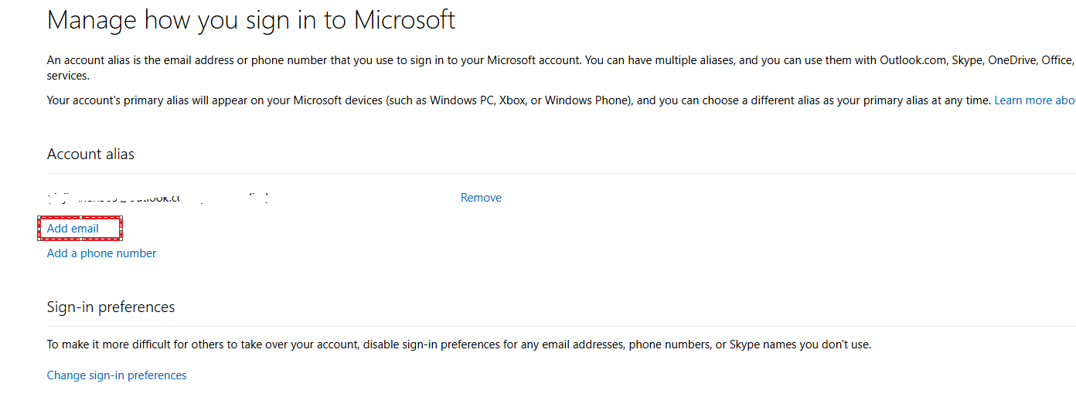Click the word Xbox in second paragraph
The width and height of the screenshot is (1076, 414).
click(512, 100)
